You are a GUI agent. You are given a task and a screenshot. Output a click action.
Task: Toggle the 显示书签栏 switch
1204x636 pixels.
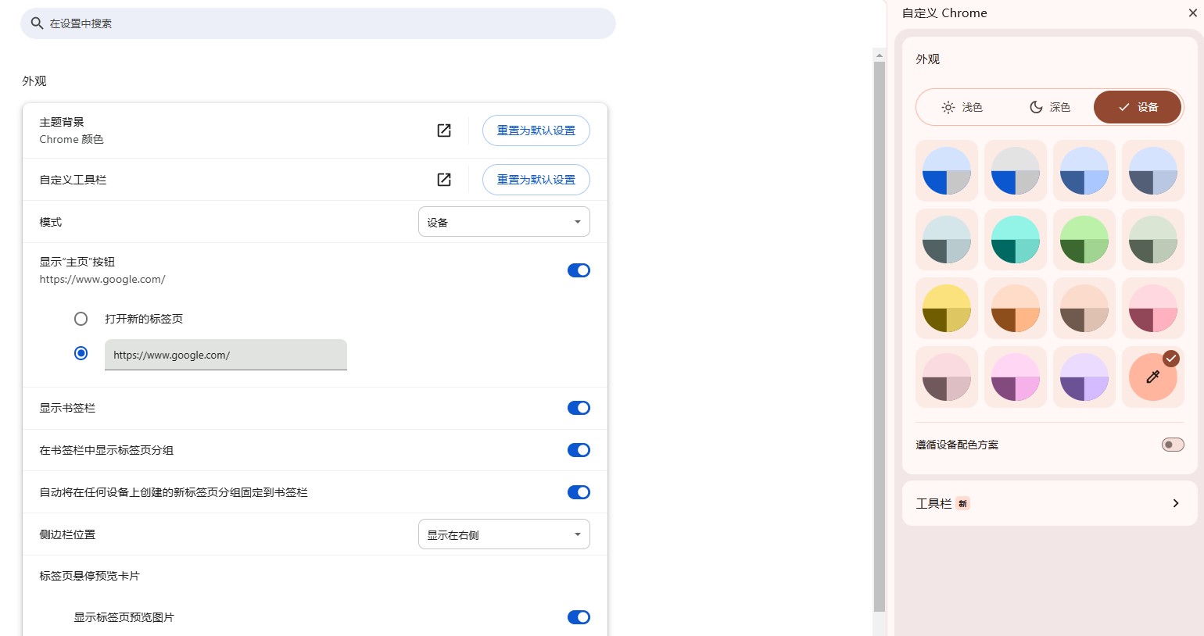tap(579, 408)
